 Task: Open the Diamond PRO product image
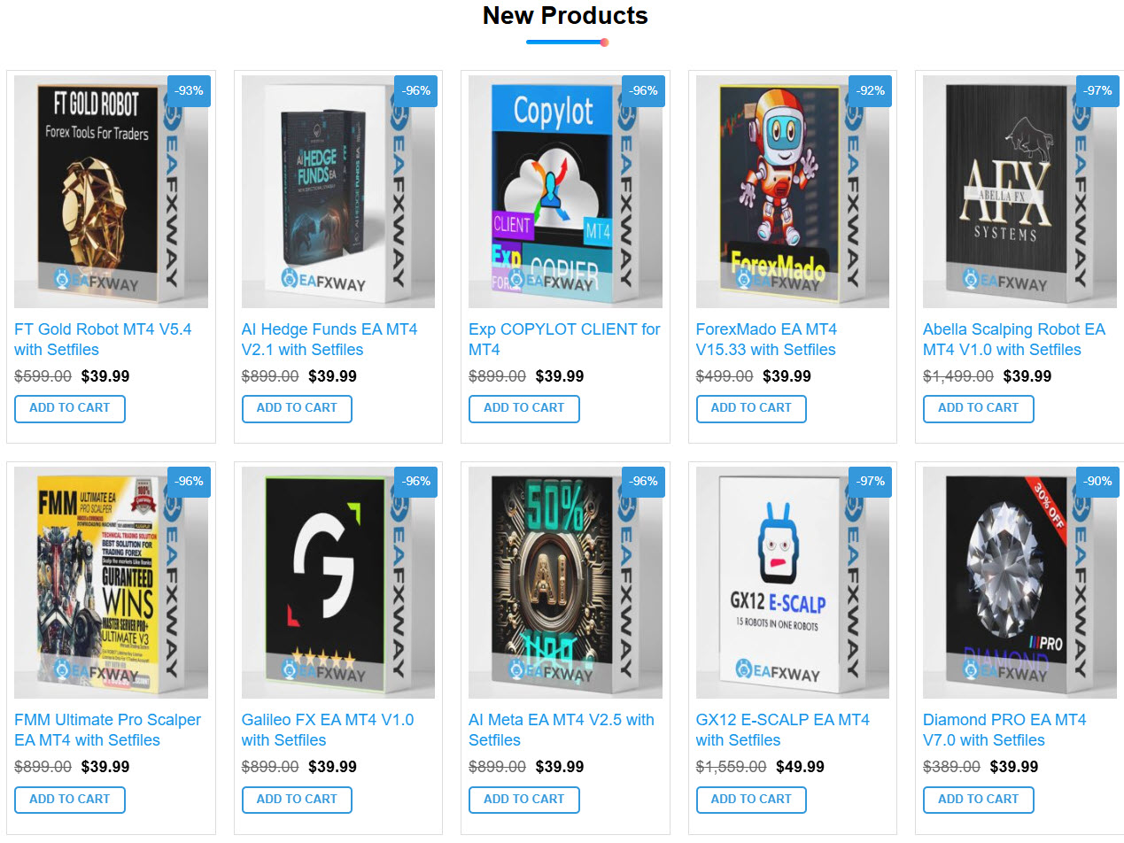[x=1019, y=583]
